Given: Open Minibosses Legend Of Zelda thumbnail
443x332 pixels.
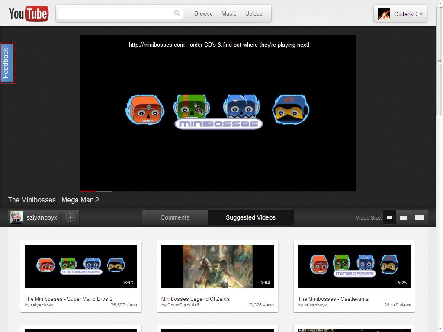Looking at the screenshot, I should [218, 266].
